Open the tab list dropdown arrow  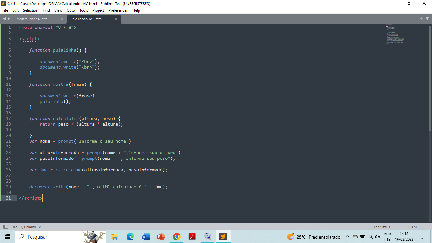(427, 19)
